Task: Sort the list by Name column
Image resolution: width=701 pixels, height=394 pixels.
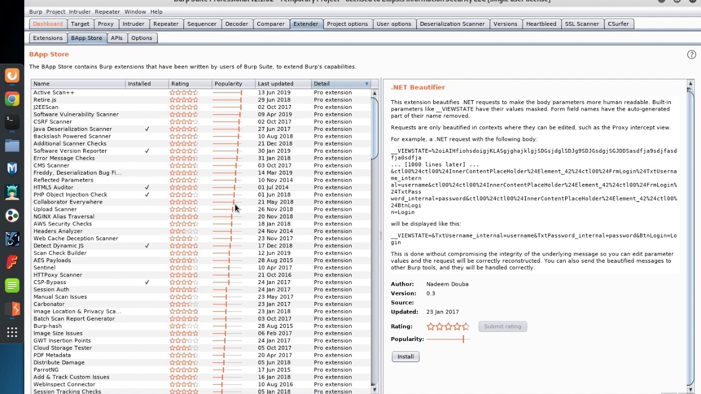Action: tap(78, 84)
